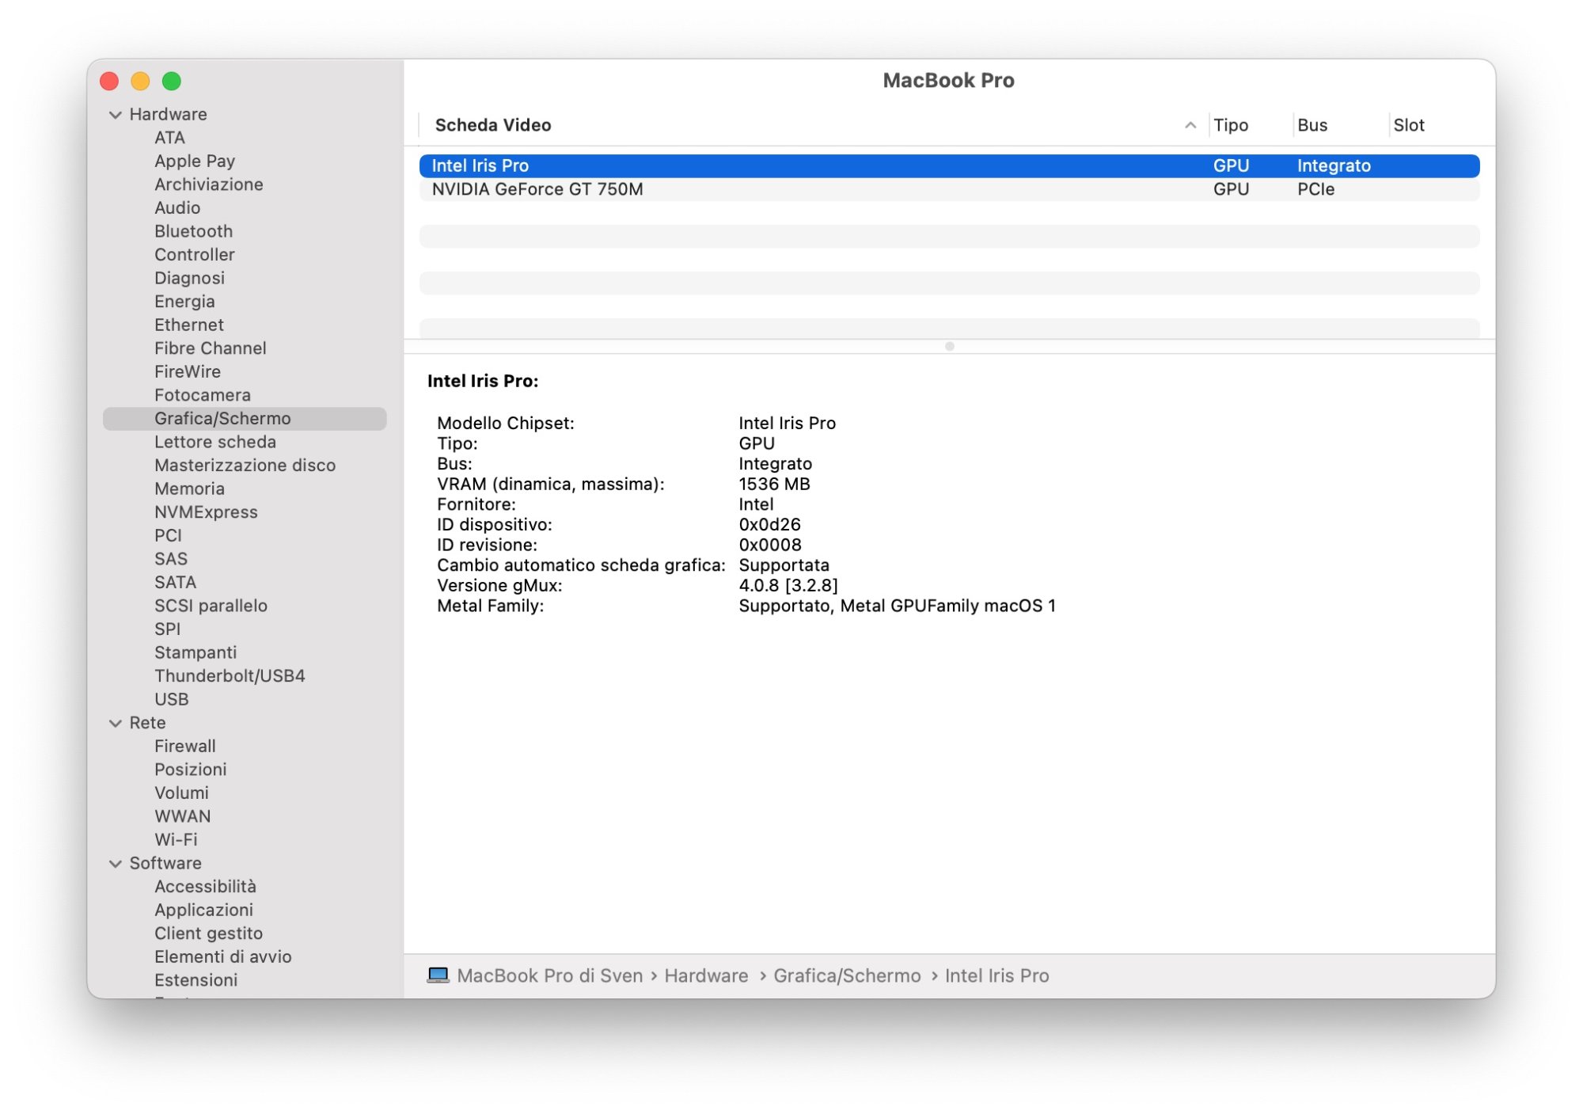Sort by the Tipo column header

1231,125
